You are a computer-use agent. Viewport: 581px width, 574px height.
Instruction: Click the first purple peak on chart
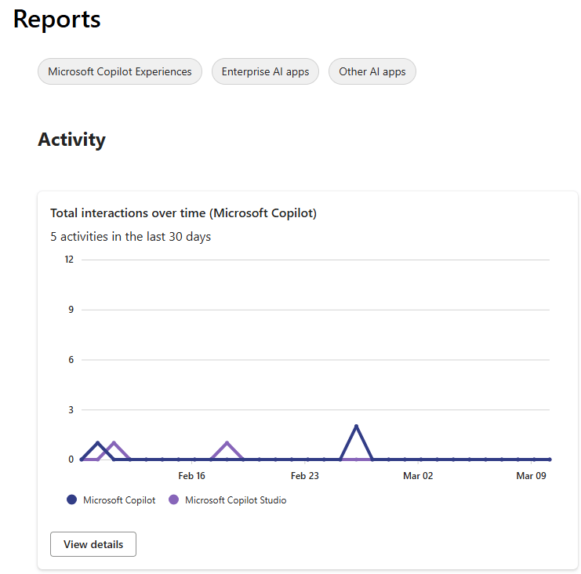(114, 443)
